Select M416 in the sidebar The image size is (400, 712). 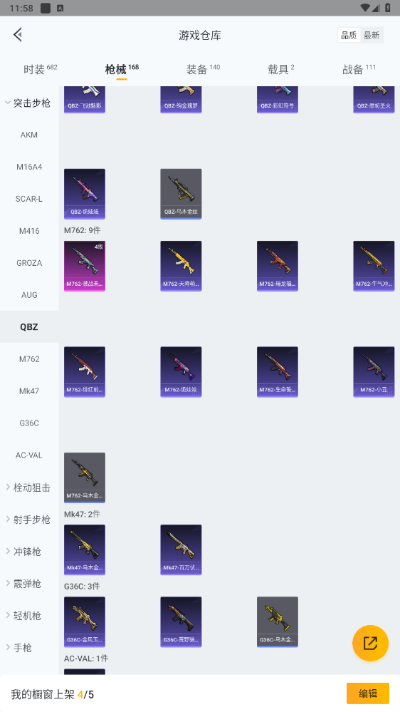tap(29, 231)
